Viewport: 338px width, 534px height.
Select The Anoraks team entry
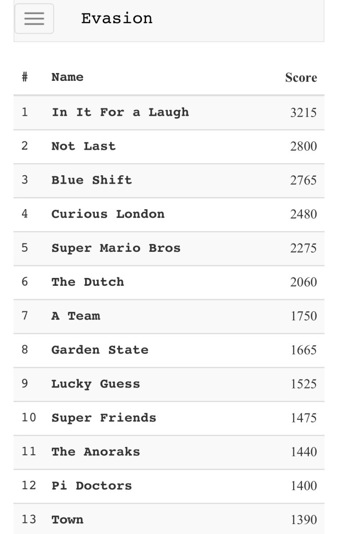pyautogui.click(x=95, y=452)
